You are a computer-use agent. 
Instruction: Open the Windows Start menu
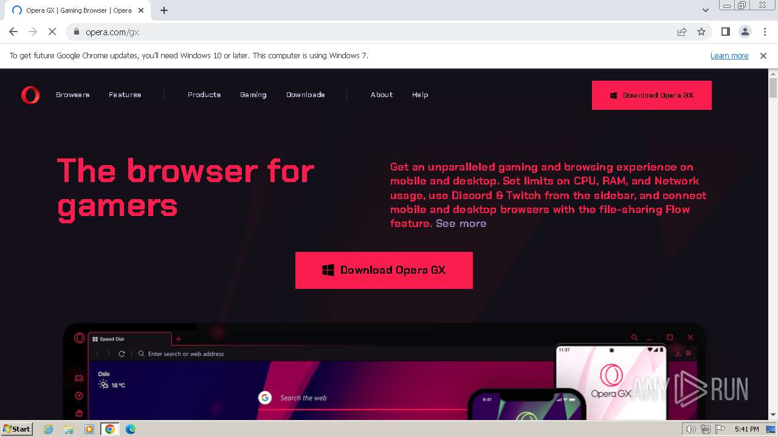pos(17,429)
